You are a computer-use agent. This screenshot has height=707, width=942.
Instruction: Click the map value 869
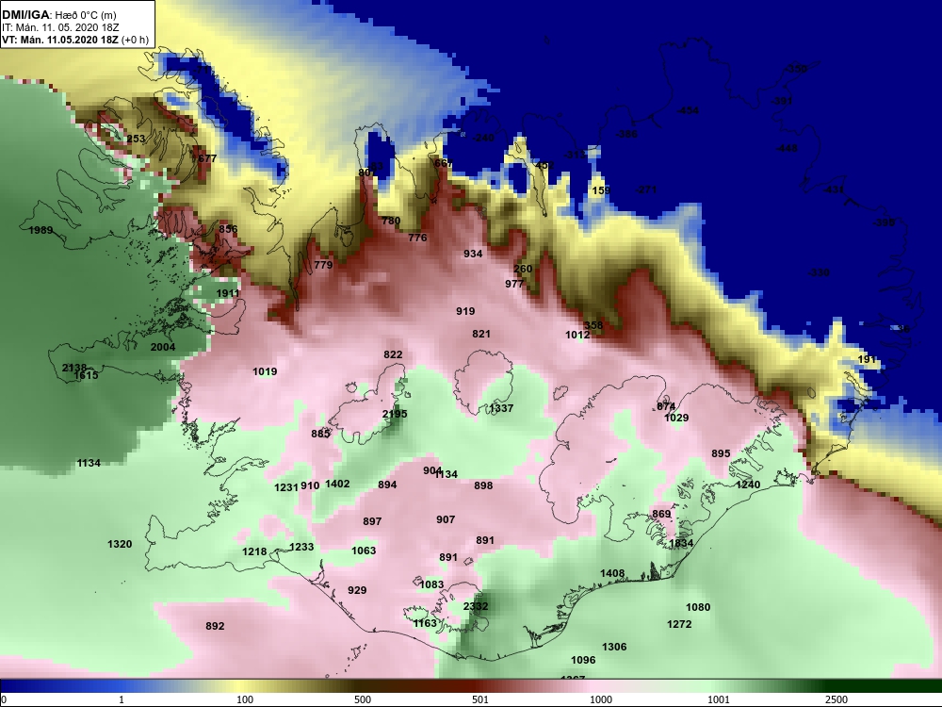661,514
